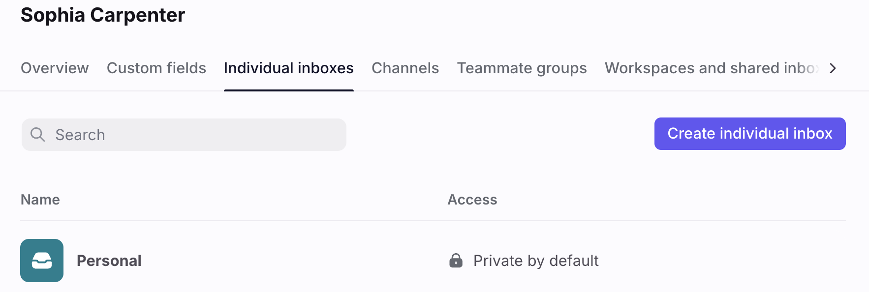Click the lock icon beside Private by default

click(x=456, y=261)
